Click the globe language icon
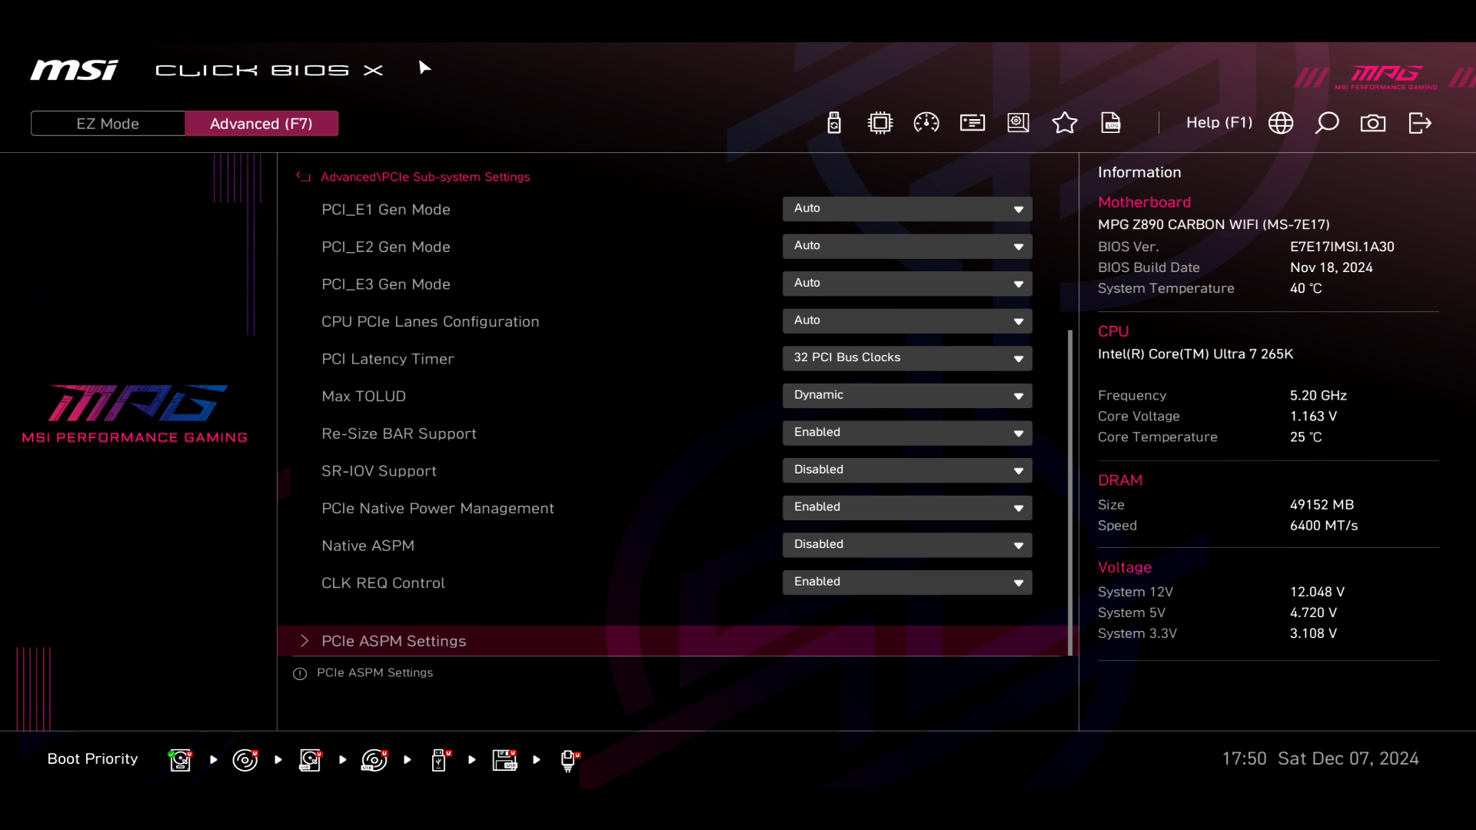Screen dimensions: 1476x830 click(1281, 123)
